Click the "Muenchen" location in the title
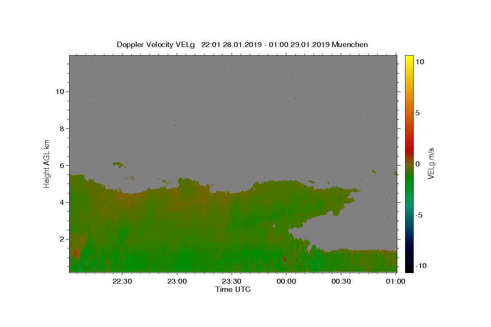Image resolution: width=491 pixels, height=327 pixels. tap(350, 45)
